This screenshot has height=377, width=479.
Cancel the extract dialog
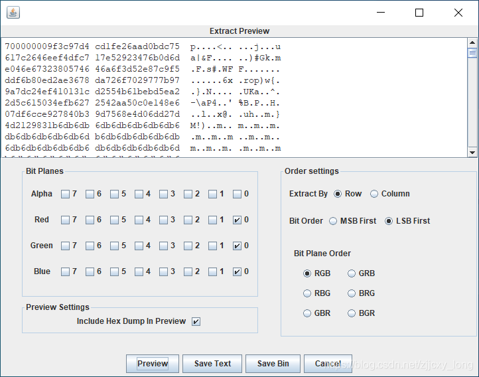click(x=328, y=364)
